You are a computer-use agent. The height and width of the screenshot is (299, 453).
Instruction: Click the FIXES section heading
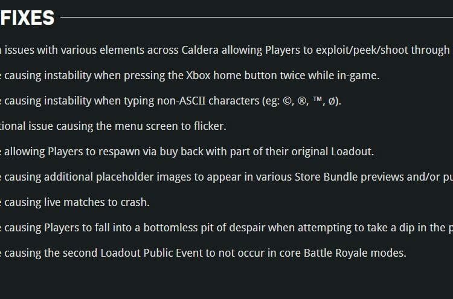pyautogui.click(x=27, y=18)
